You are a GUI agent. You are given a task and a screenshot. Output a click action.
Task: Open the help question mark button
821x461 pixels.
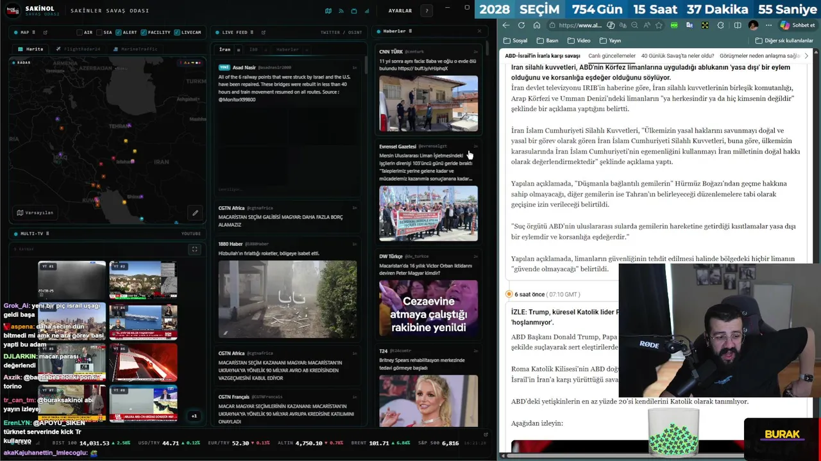click(427, 11)
